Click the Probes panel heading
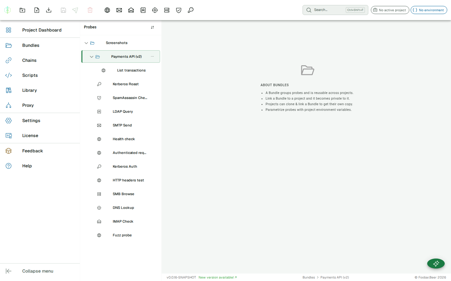 coord(90,27)
